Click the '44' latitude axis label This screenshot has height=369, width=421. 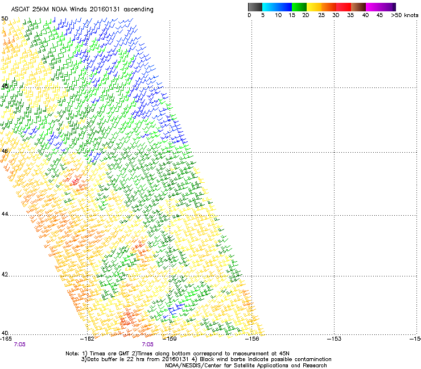pyautogui.click(x=5, y=214)
